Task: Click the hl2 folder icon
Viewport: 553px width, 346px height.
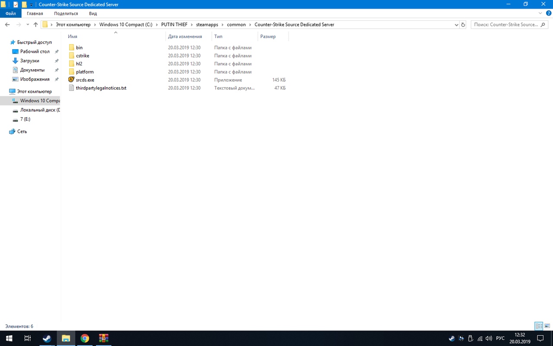Action: [x=71, y=64]
